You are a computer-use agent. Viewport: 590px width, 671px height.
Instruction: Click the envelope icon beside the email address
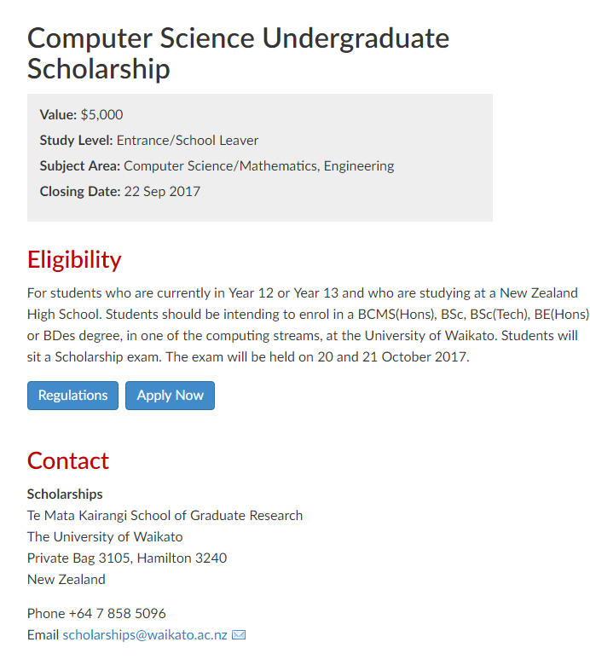coord(239,635)
